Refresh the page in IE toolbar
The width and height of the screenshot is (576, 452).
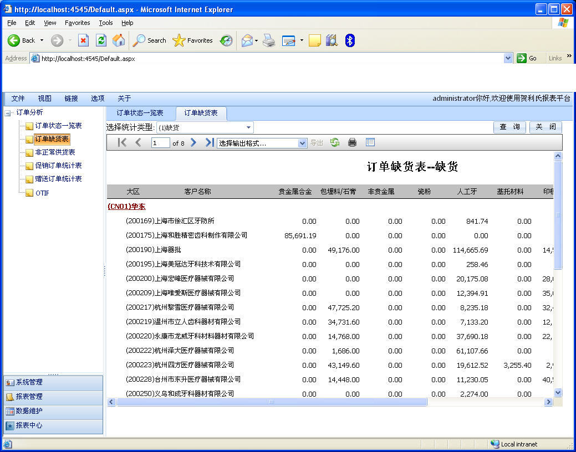click(x=101, y=40)
